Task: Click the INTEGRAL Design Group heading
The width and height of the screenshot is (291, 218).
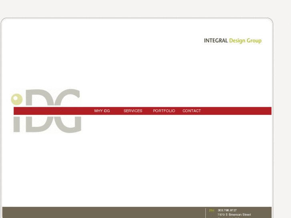Action: pos(233,41)
